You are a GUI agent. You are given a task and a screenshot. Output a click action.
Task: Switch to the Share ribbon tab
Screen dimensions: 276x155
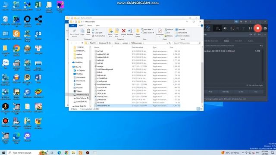(89, 26)
